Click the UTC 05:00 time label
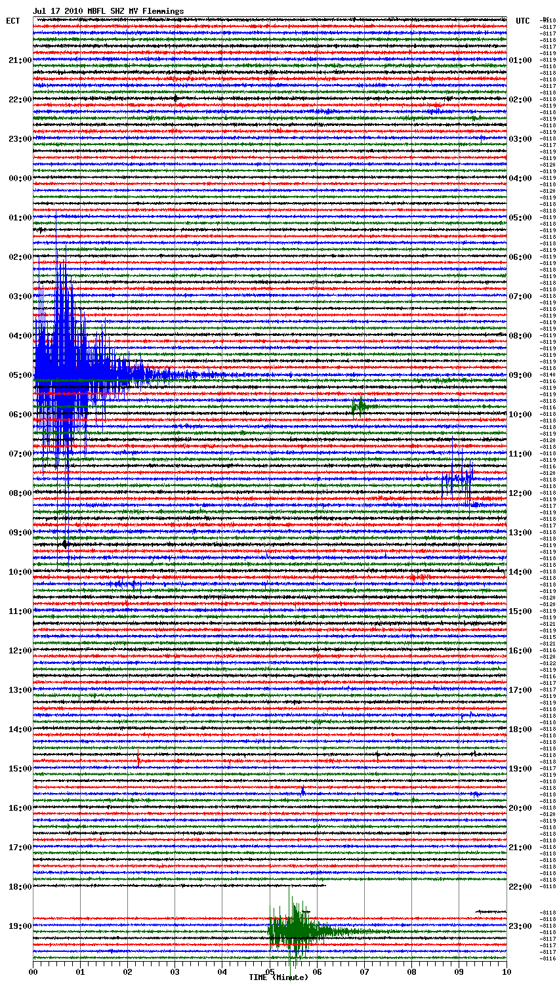The height and width of the screenshot is (984, 559). click(x=520, y=218)
